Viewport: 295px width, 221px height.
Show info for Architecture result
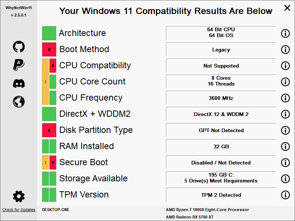(x=285, y=33)
